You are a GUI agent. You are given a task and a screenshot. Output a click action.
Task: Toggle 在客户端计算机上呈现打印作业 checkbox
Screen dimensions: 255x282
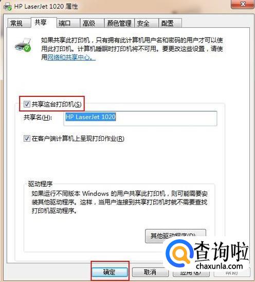pos(27,138)
